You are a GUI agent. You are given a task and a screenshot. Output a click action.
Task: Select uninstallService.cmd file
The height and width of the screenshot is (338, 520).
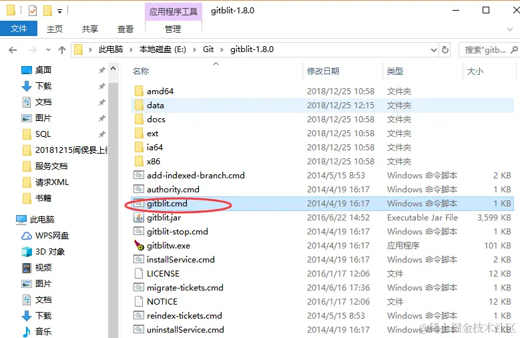(186, 330)
